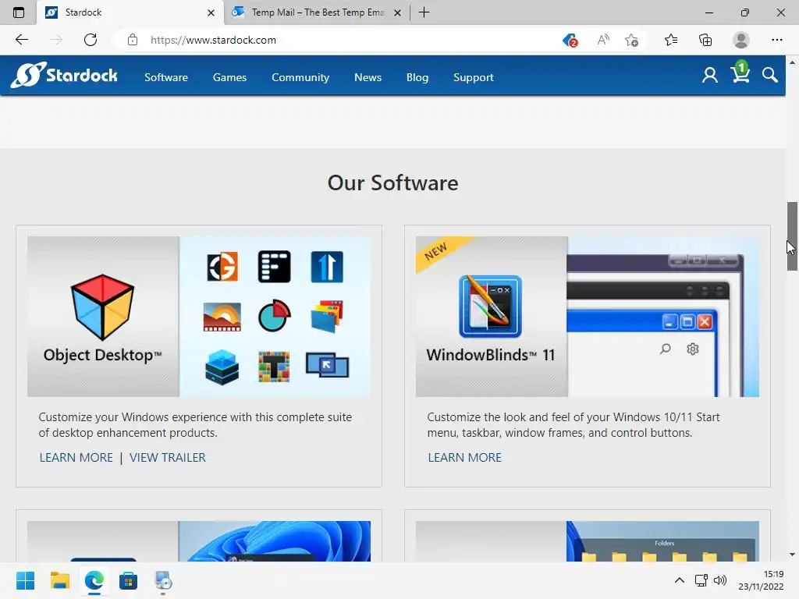Click the Read aloud icon in address bar
The image size is (799, 599).
603,40
